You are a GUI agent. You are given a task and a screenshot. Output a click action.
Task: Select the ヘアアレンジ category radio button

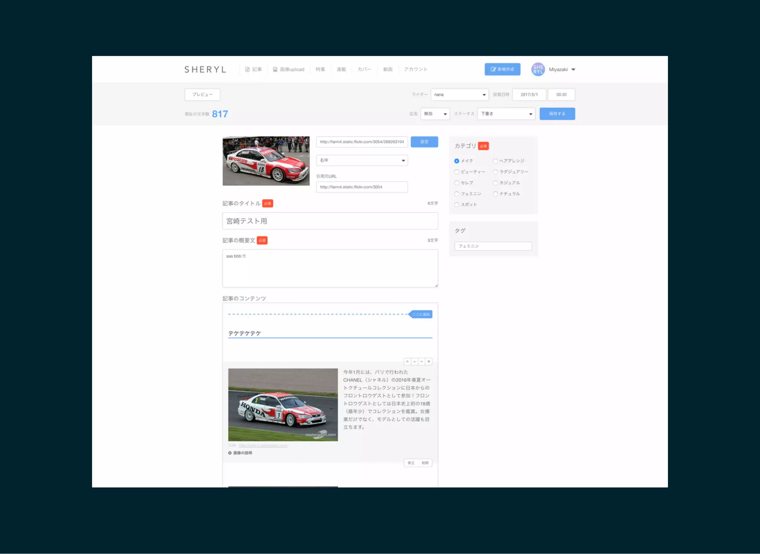tap(495, 161)
